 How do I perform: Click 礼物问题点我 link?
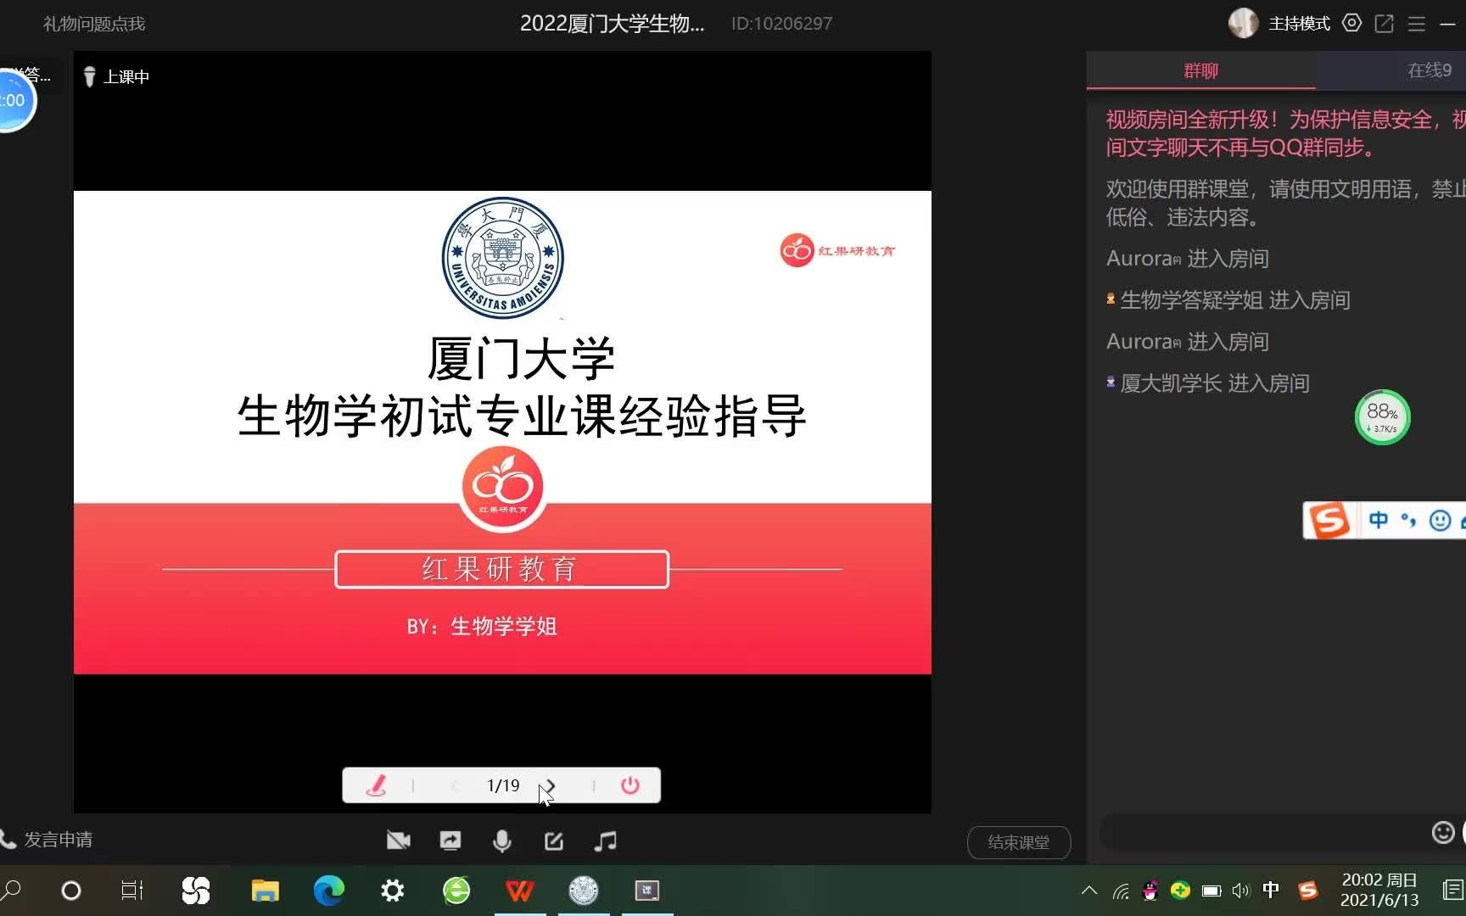pos(94,24)
